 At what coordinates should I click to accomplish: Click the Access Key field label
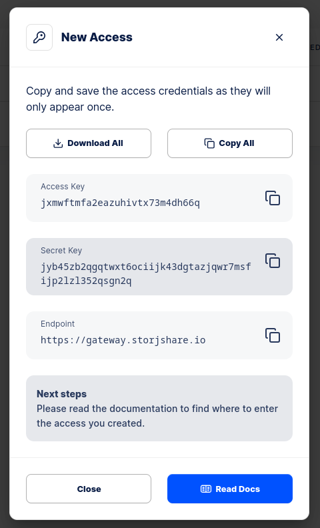point(63,187)
